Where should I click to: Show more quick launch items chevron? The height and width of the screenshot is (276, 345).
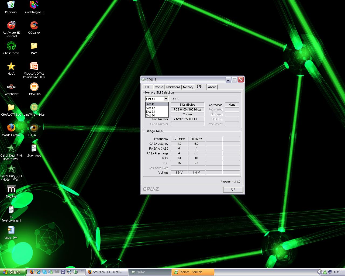(x=82, y=270)
